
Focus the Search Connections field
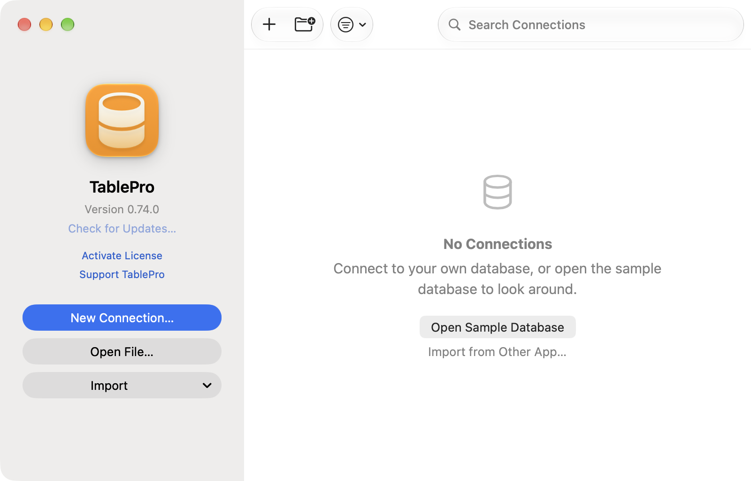590,24
